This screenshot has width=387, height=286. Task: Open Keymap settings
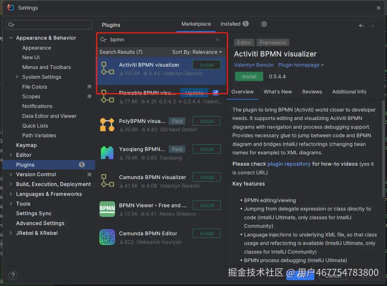point(26,145)
